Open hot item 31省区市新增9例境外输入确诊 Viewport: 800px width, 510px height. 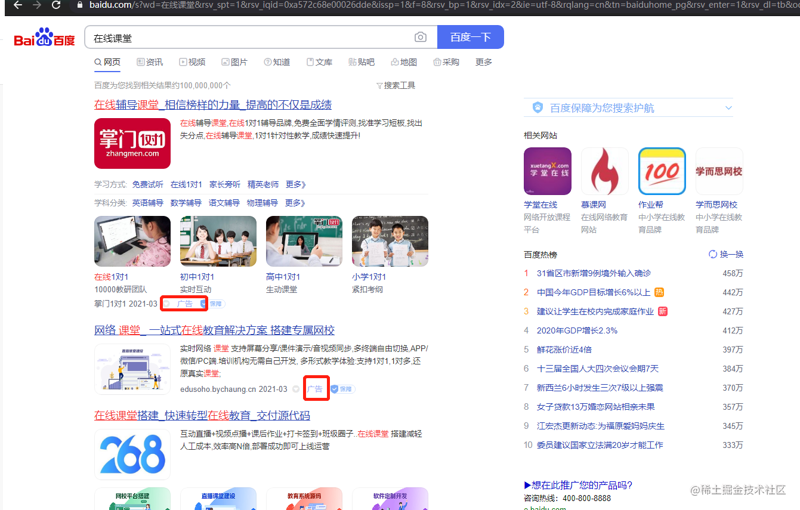pos(594,273)
